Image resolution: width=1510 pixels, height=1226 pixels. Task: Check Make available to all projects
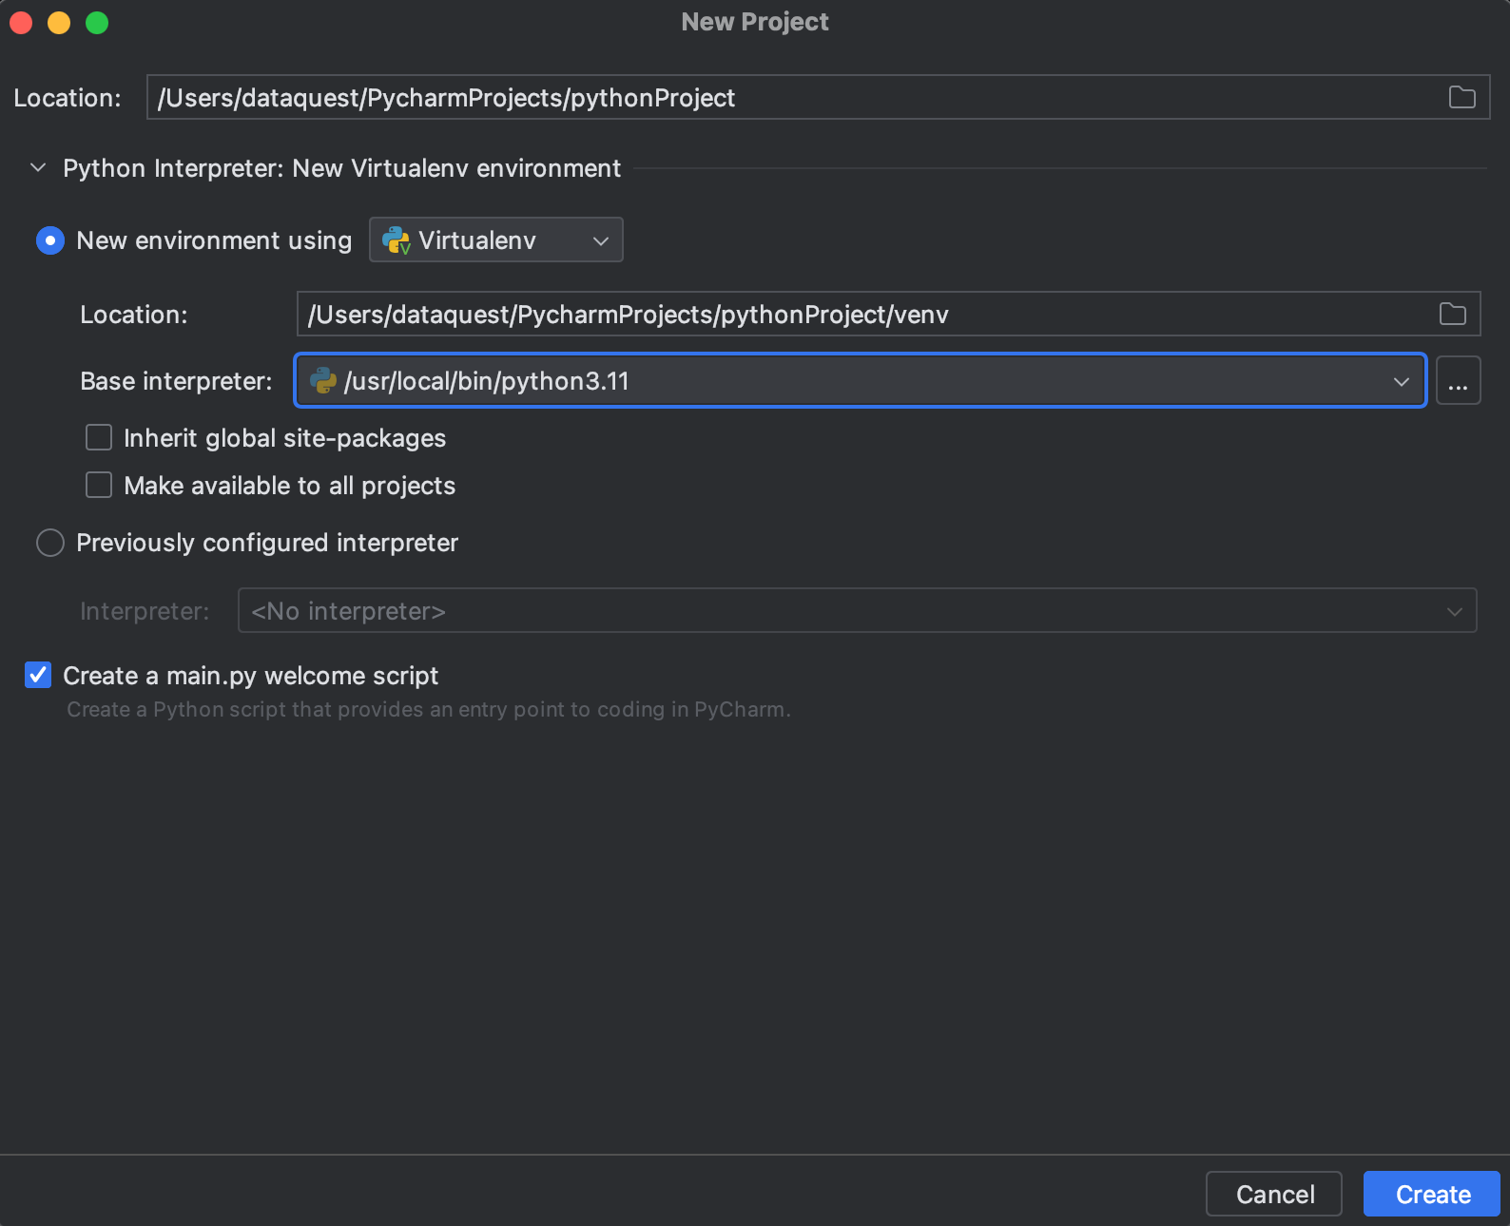point(99,485)
